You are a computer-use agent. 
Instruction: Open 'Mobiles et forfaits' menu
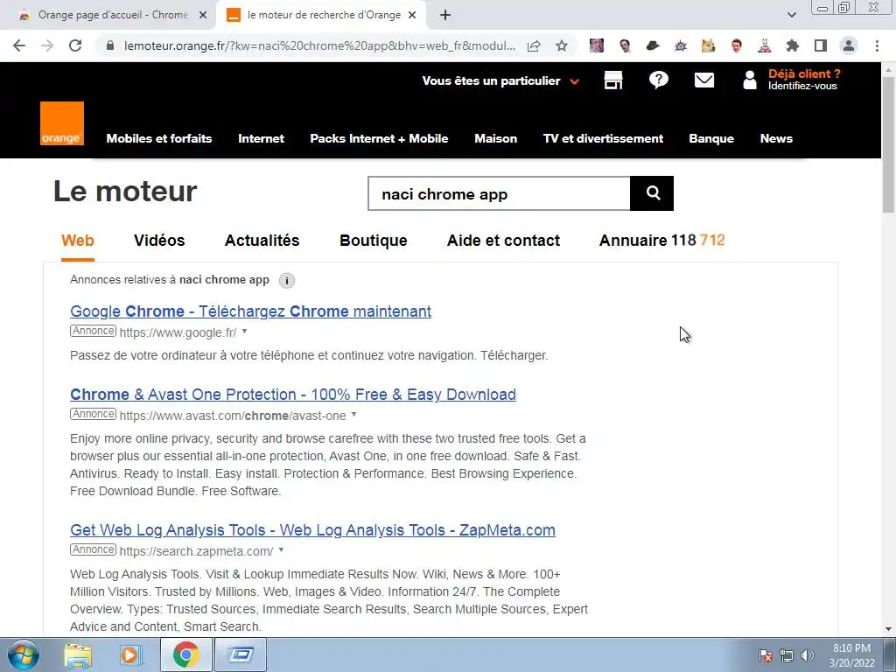point(159,138)
